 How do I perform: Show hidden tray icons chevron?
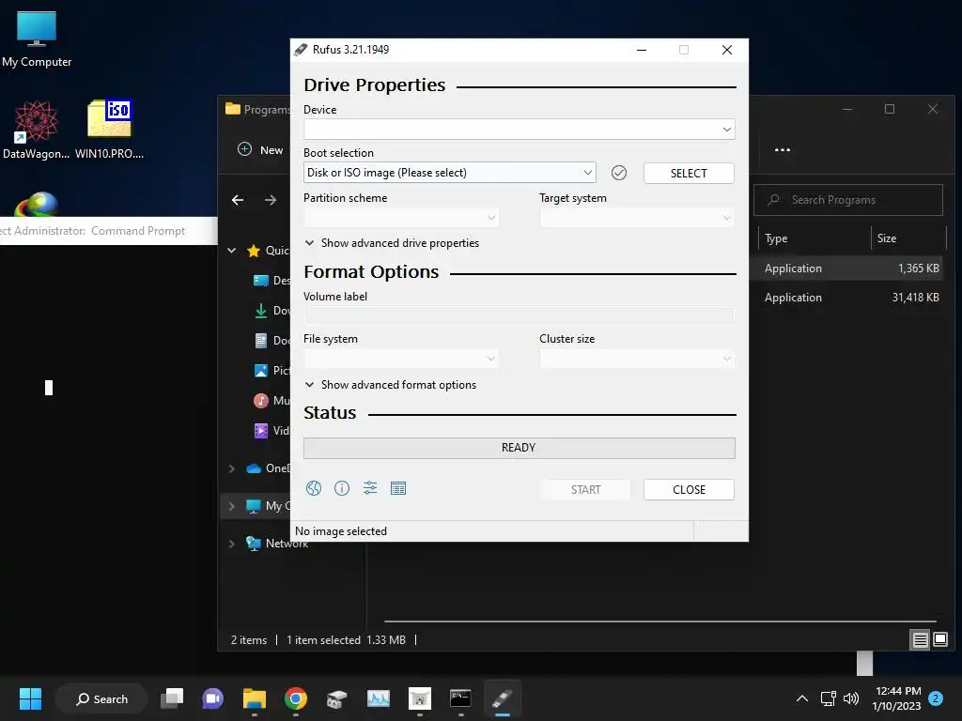802,698
